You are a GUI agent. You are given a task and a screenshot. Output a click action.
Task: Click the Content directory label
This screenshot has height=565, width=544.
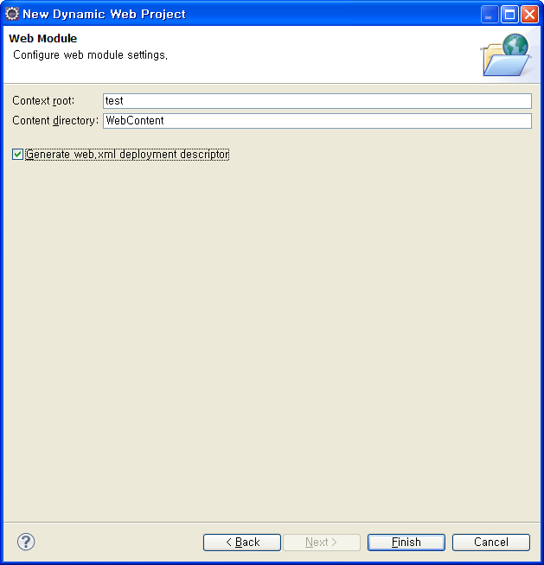(x=55, y=120)
